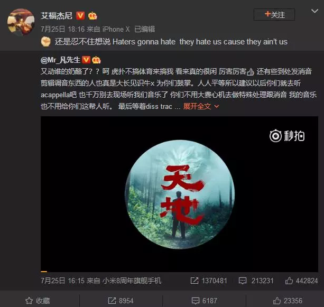This screenshot has height=307, width=324.
Task: Click the 秒拍 logo on the video
Action: (287, 136)
